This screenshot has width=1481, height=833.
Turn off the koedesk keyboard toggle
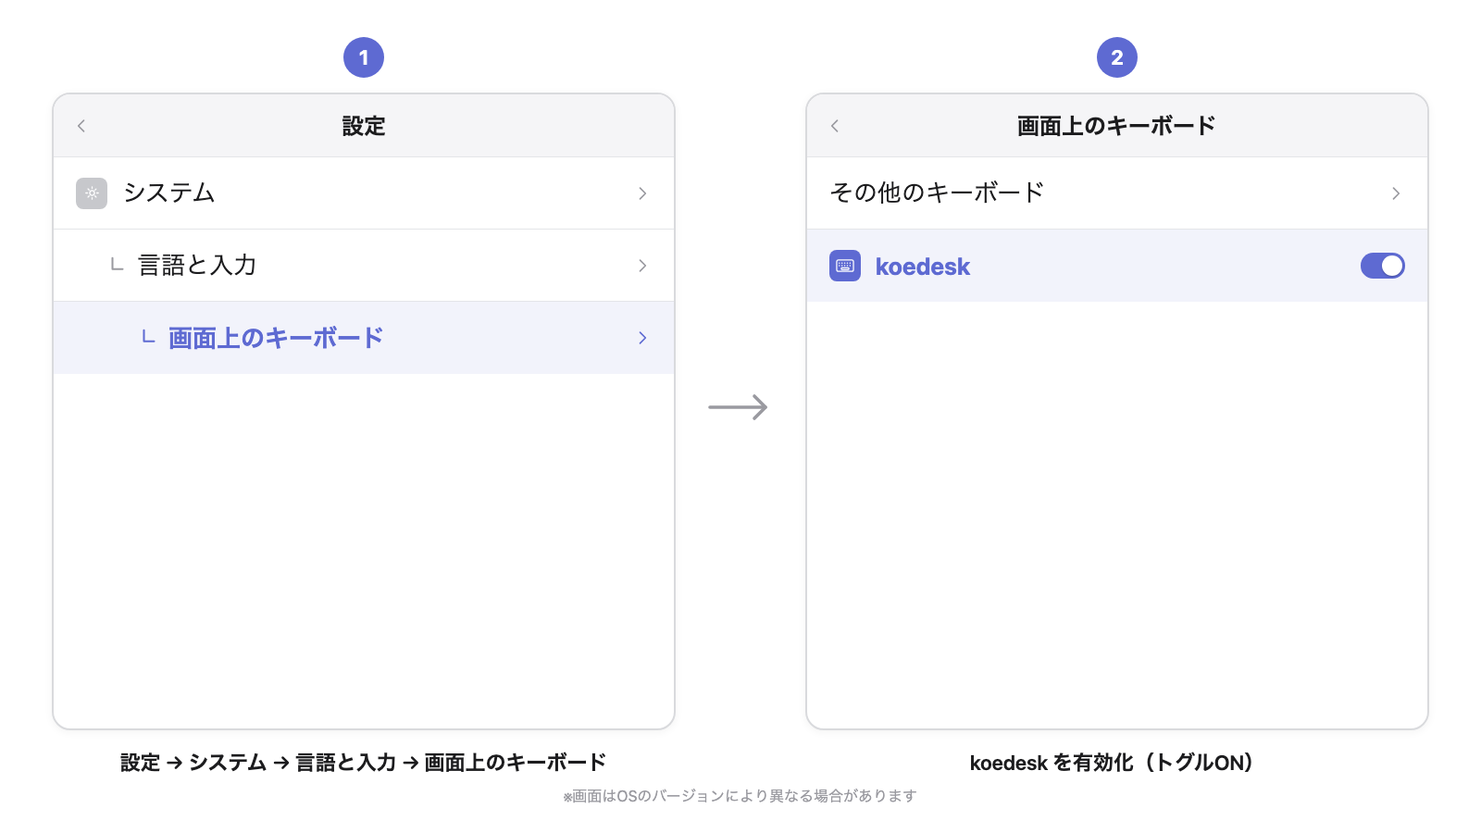1383,266
